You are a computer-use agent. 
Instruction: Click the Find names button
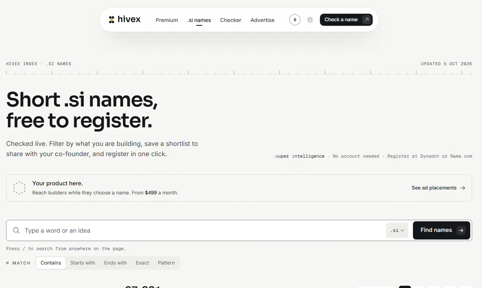click(x=441, y=230)
